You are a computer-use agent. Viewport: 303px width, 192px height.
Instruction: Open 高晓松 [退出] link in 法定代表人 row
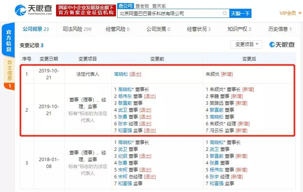(127, 74)
